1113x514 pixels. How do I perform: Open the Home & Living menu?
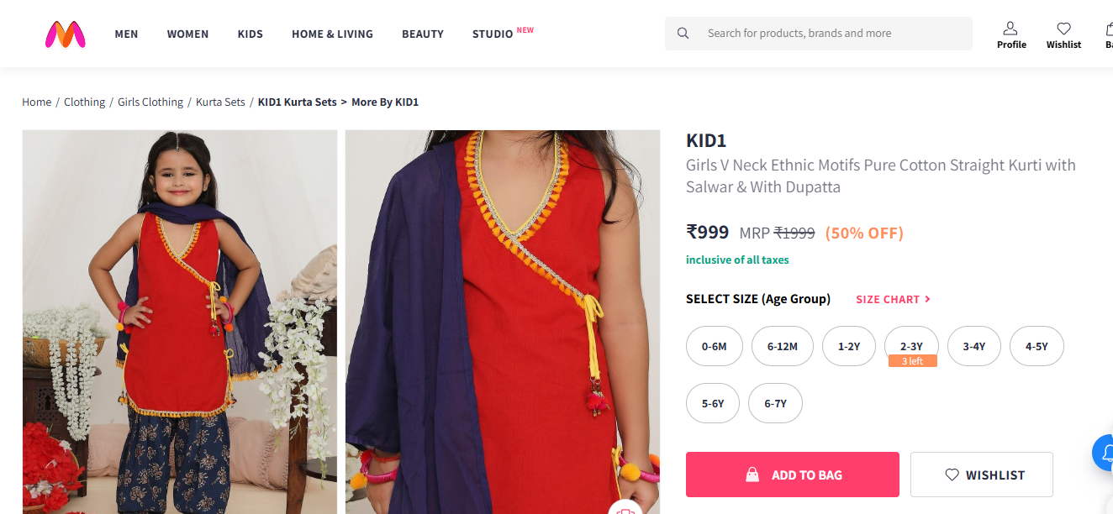[332, 34]
